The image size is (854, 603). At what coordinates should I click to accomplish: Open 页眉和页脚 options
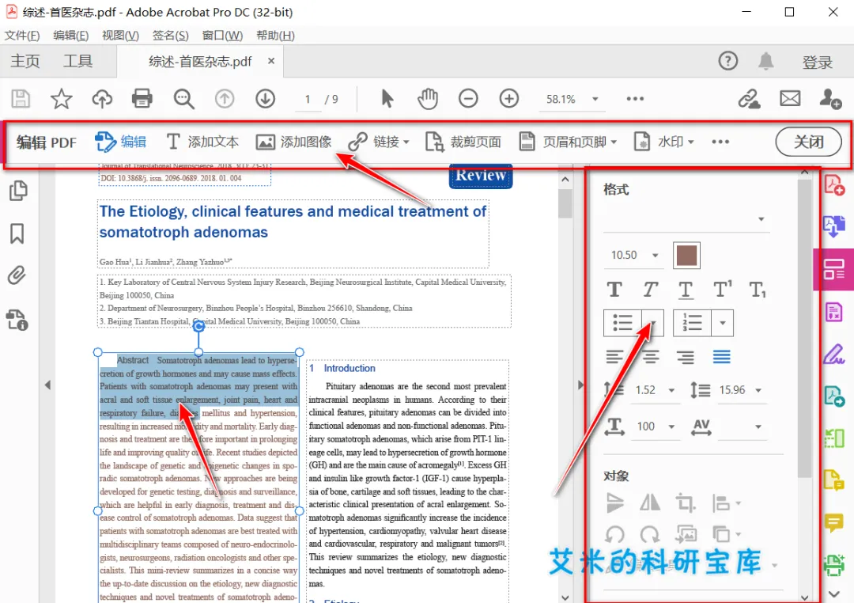pos(568,142)
